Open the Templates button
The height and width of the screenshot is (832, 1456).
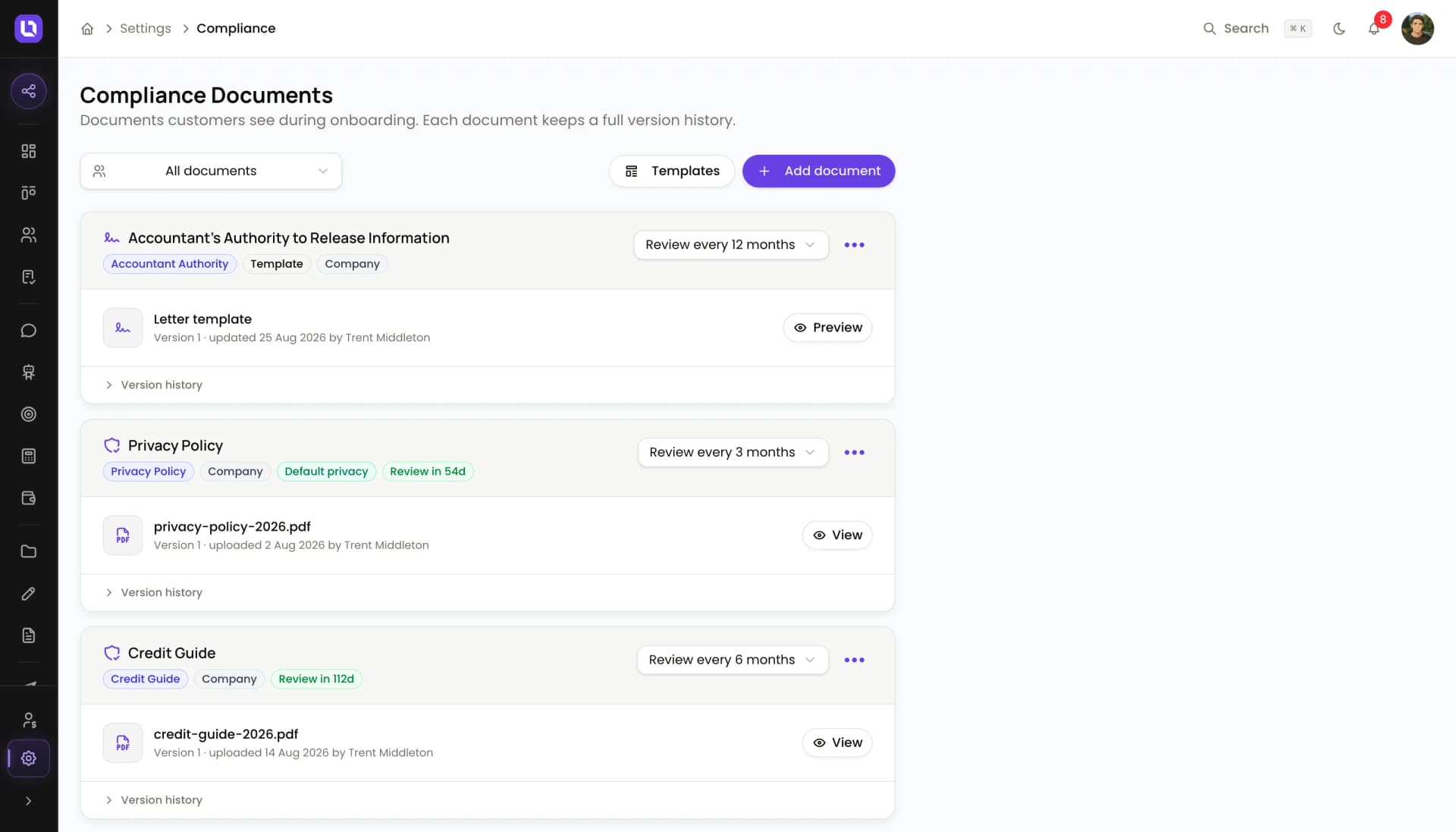(672, 171)
